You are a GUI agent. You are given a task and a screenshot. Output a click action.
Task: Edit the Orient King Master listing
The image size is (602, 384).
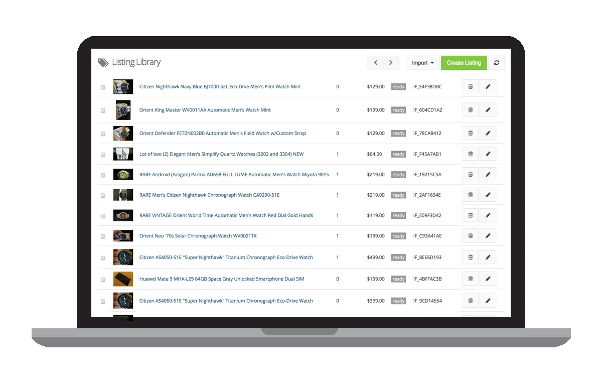click(x=488, y=110)
